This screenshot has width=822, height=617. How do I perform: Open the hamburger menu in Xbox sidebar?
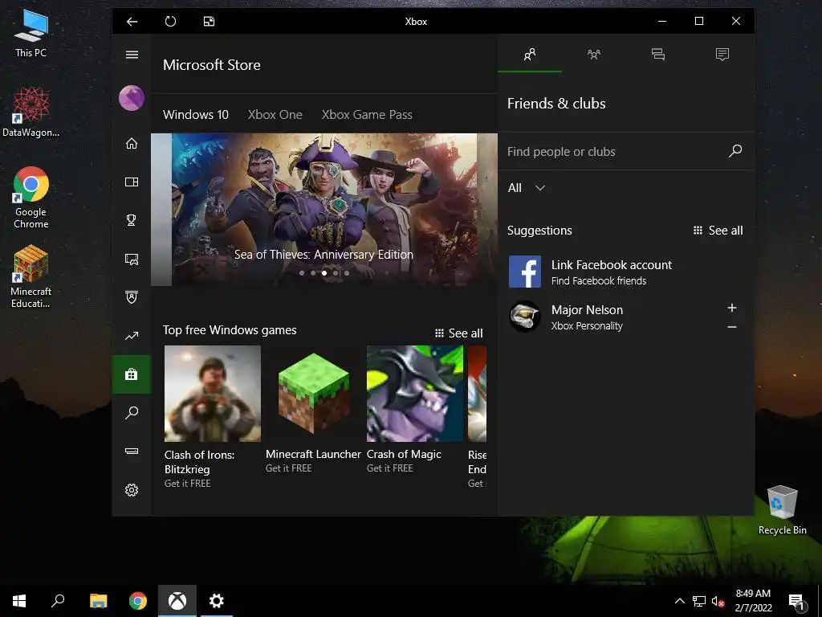tap(132, 55)
